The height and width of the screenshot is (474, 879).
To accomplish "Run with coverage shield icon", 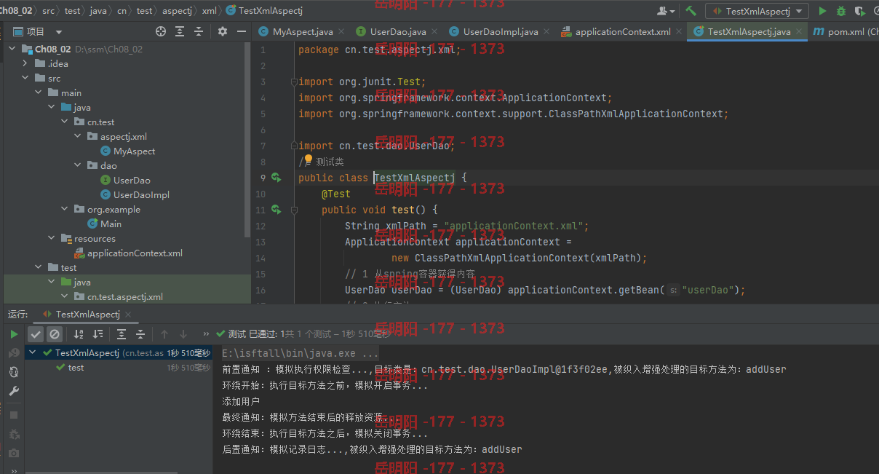I will (x=860, y=11).
